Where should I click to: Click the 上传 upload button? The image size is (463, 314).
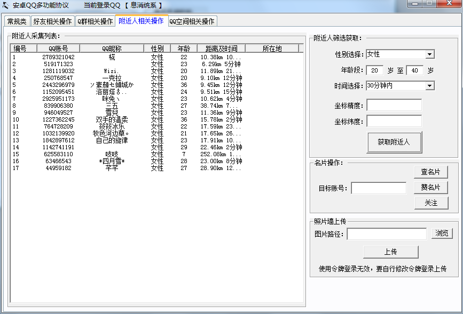pos(391,252)
